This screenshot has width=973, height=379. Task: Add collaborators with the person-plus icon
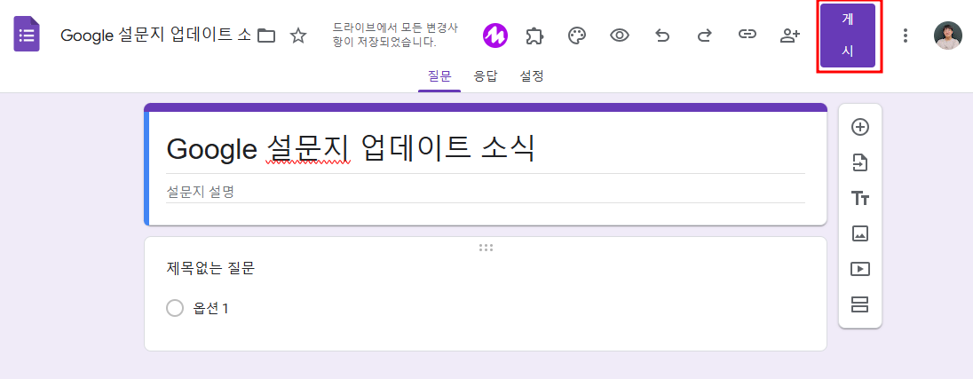click(789, 36)
